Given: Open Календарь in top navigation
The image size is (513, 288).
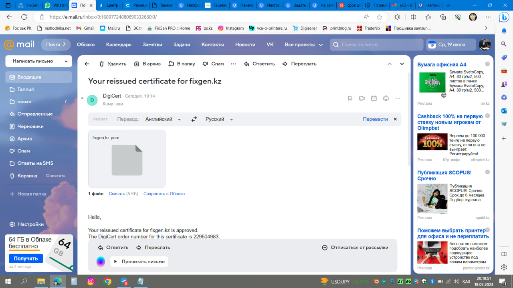Looking at the screenshot, I should 119,44.
